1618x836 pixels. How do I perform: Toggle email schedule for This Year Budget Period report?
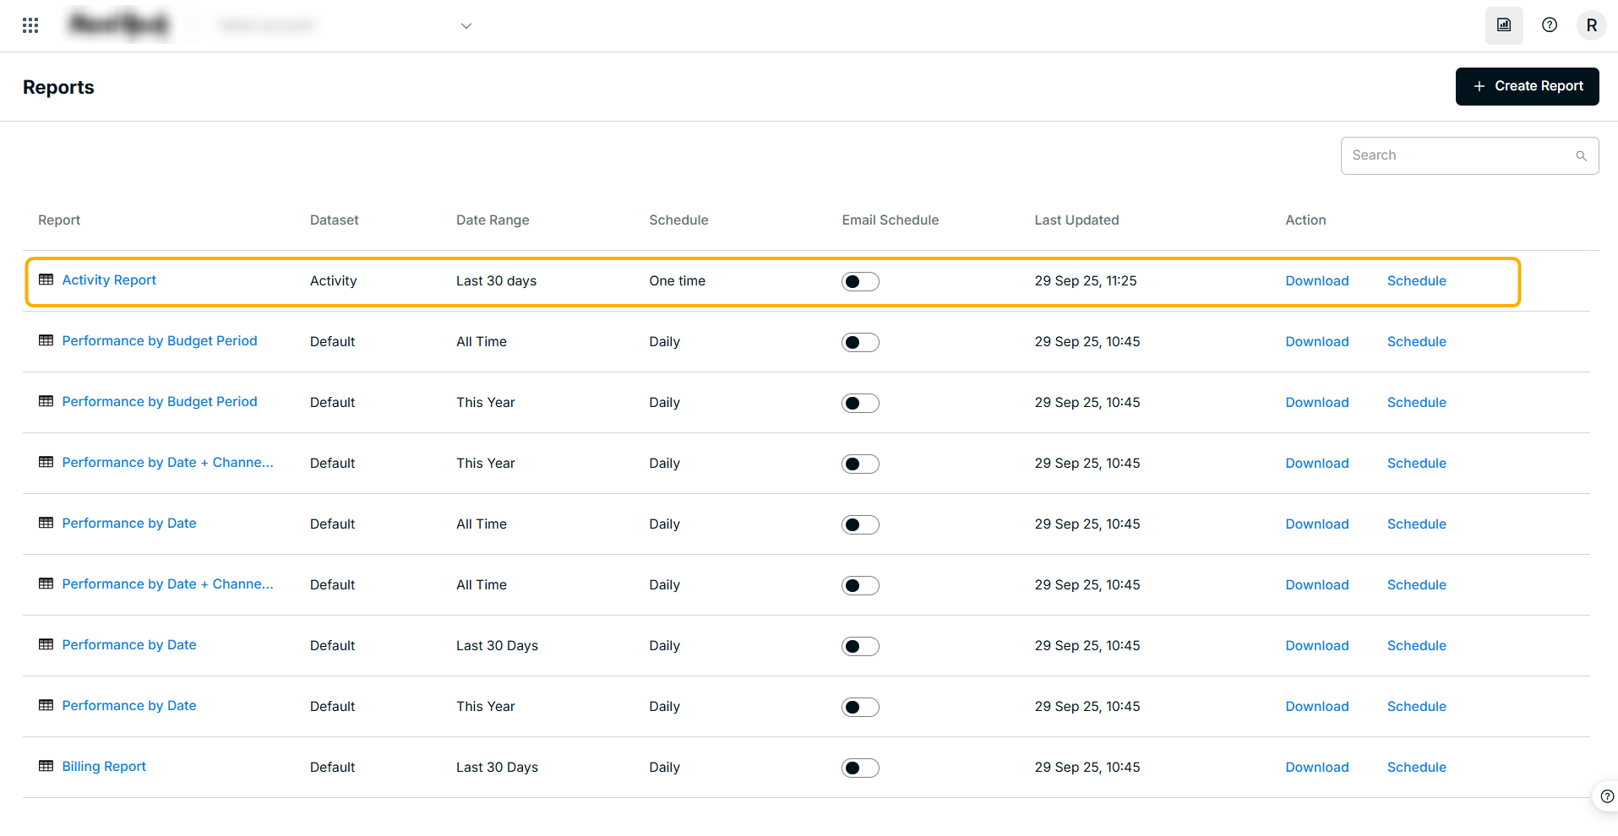click(x=860, y=403)
